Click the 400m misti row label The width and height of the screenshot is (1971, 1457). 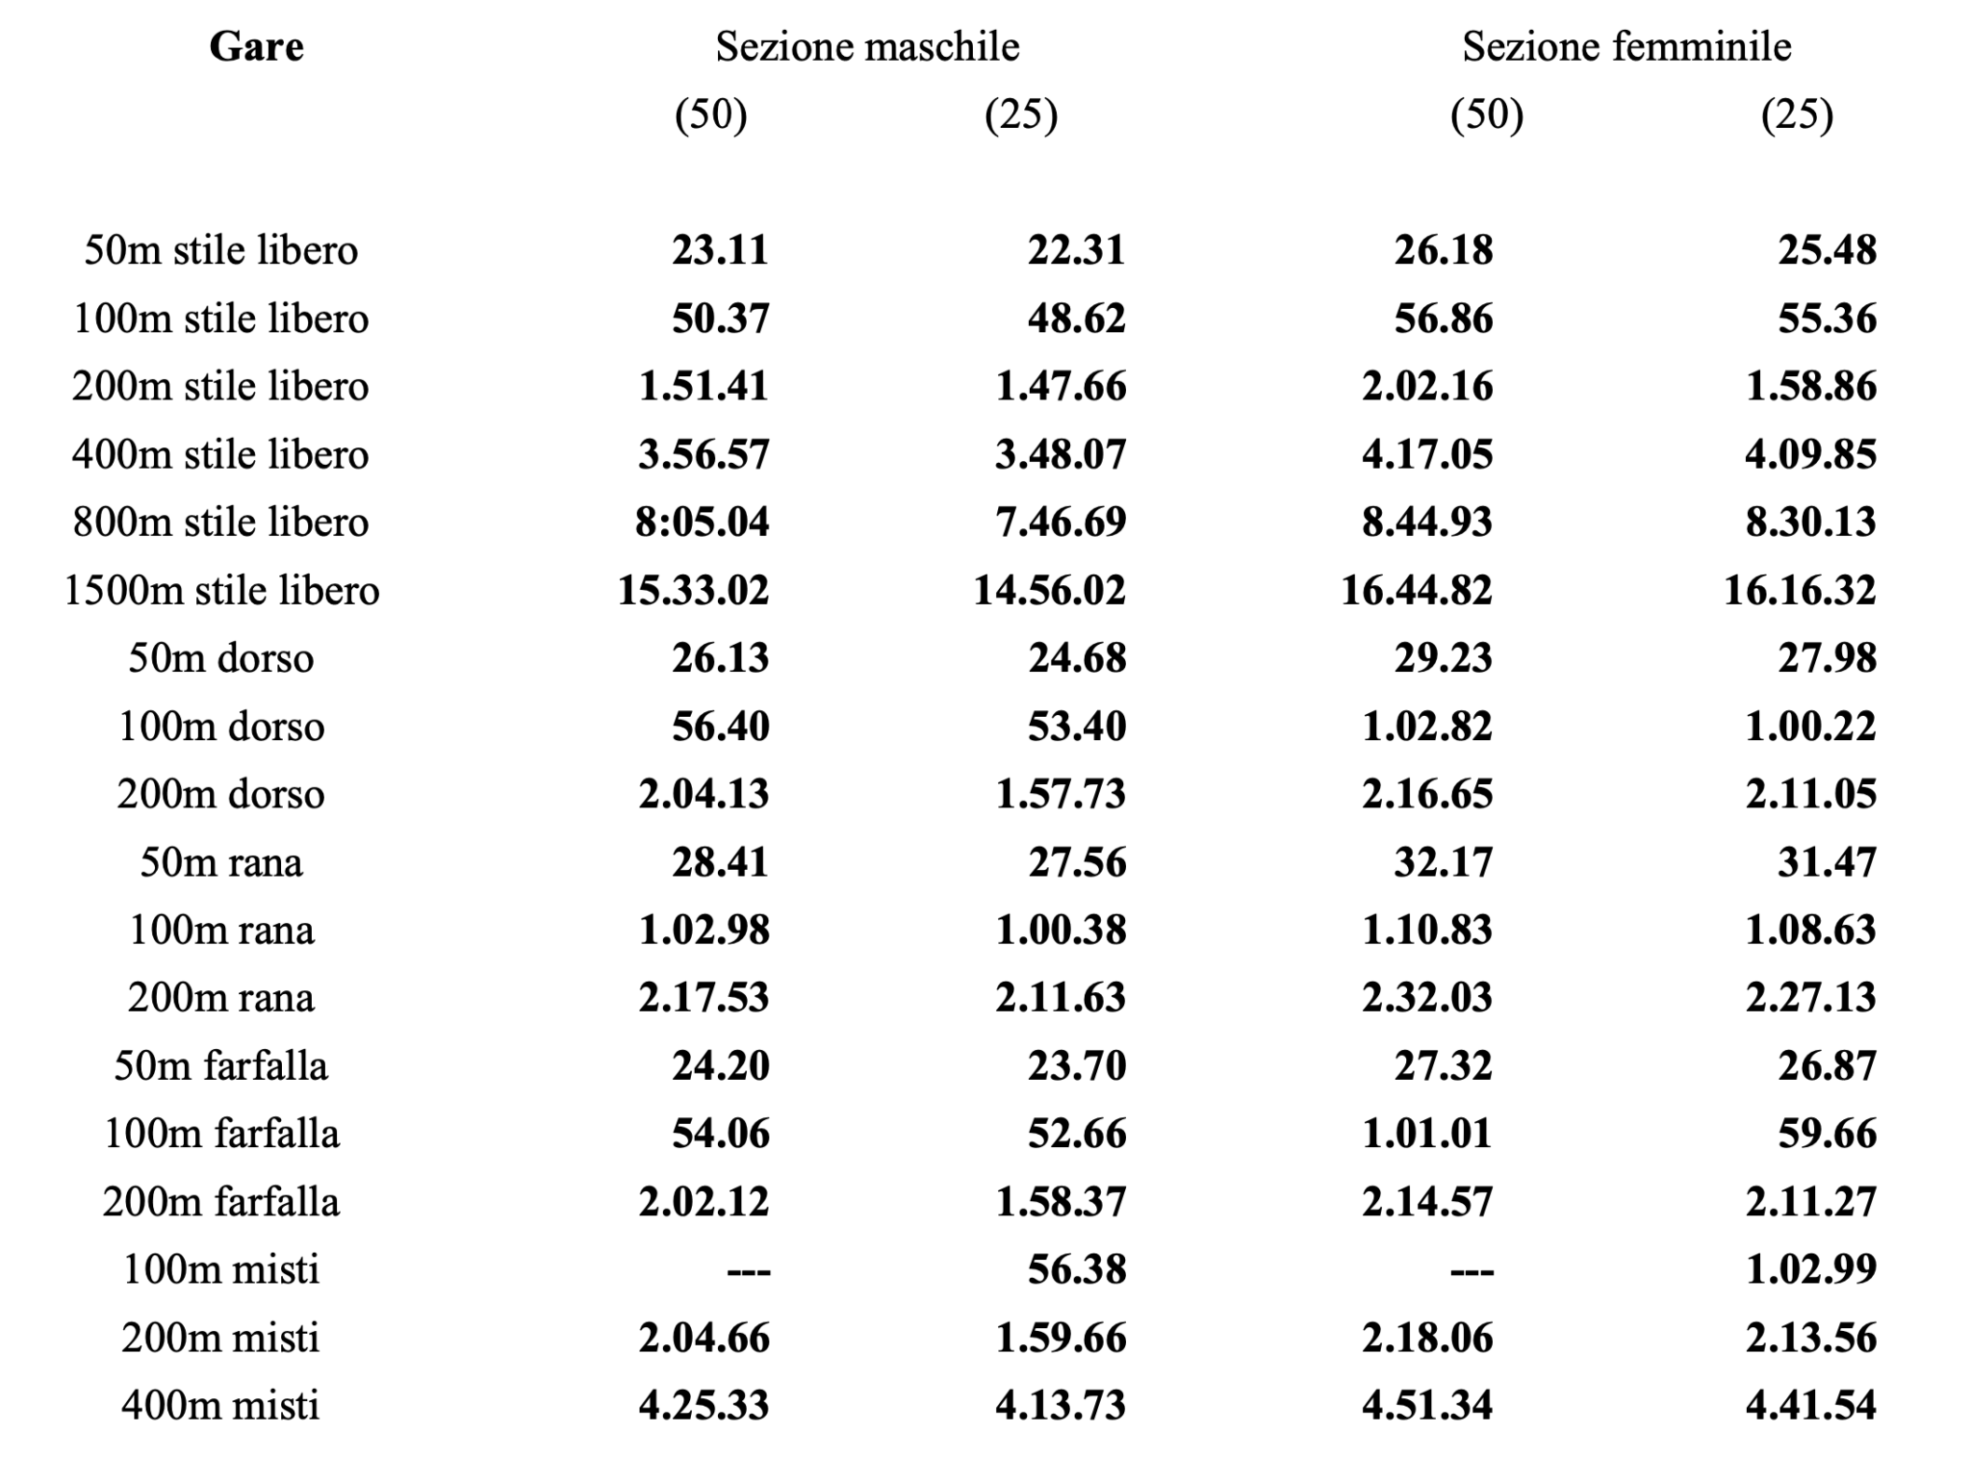click(220, 1405)
